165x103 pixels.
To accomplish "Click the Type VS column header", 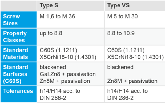I will tap(135, 6).
